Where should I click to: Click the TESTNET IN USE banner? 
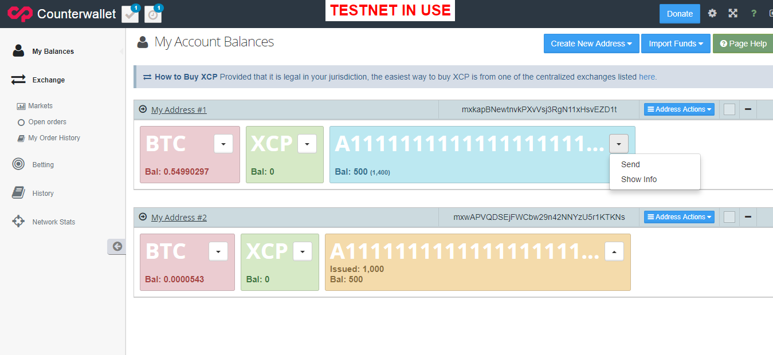pos(390,10)
